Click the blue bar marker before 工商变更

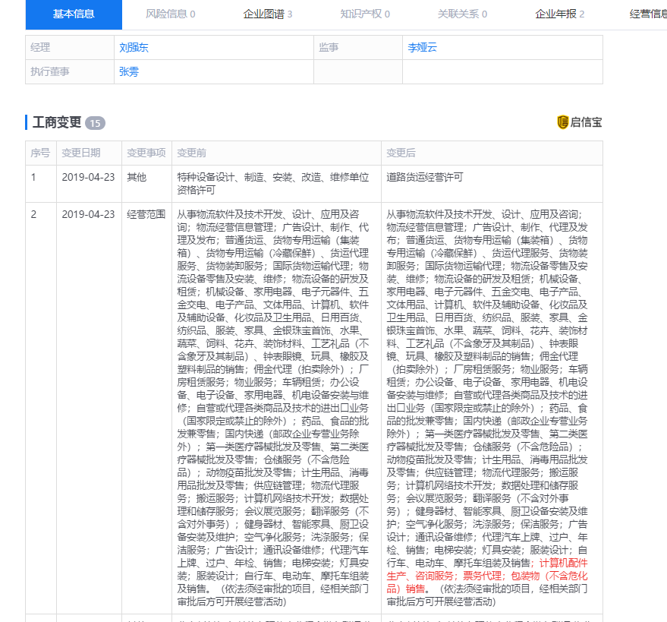[x=25, y=122]
